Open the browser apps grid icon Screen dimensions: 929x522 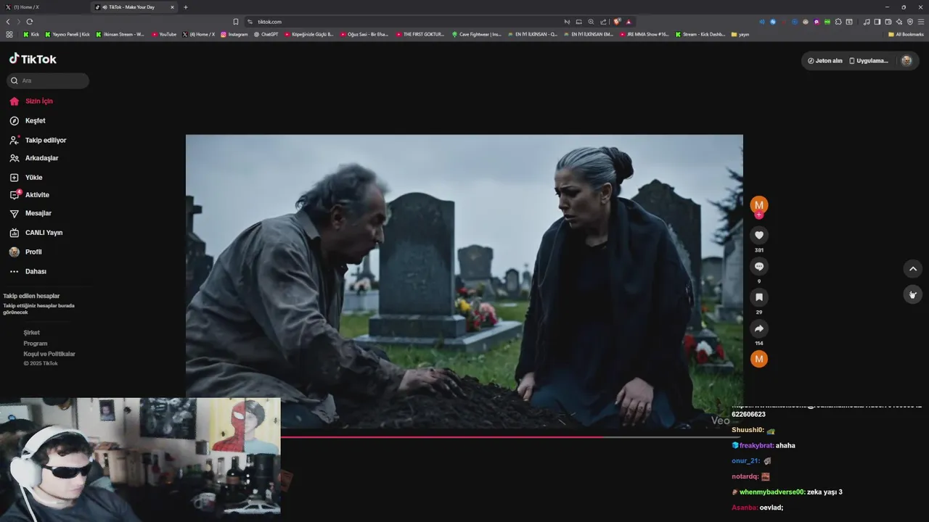point(9,34)
